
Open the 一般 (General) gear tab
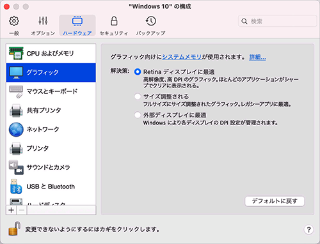pos(14,26)
